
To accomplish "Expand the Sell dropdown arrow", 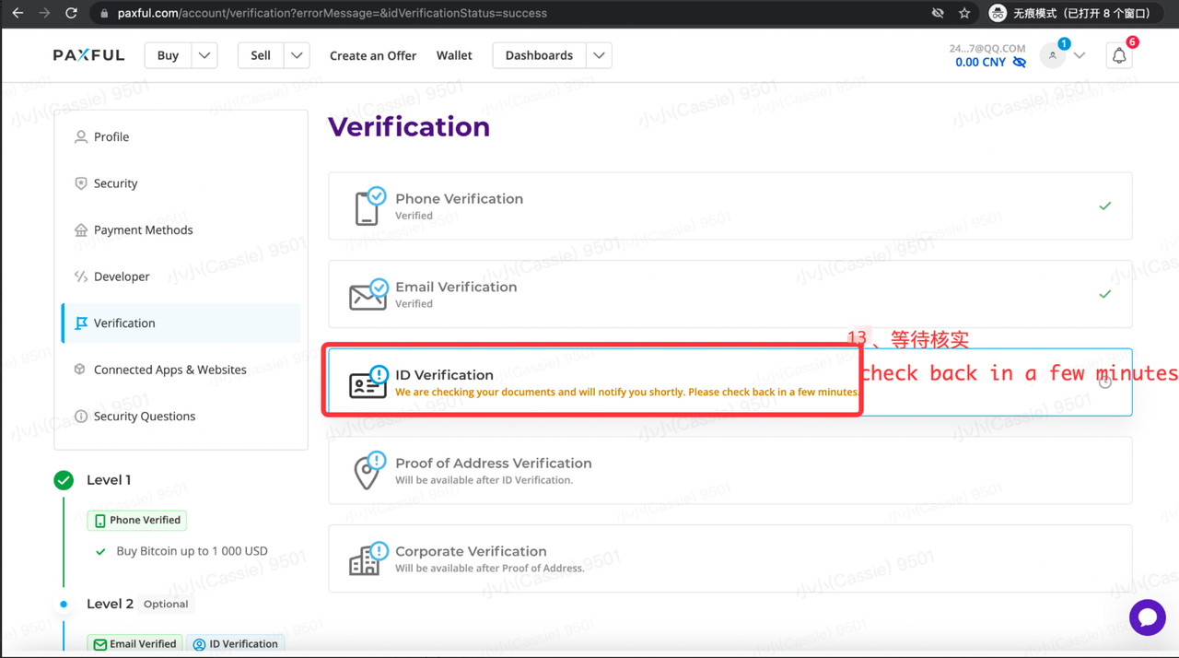I will click(x=297, y=55).
